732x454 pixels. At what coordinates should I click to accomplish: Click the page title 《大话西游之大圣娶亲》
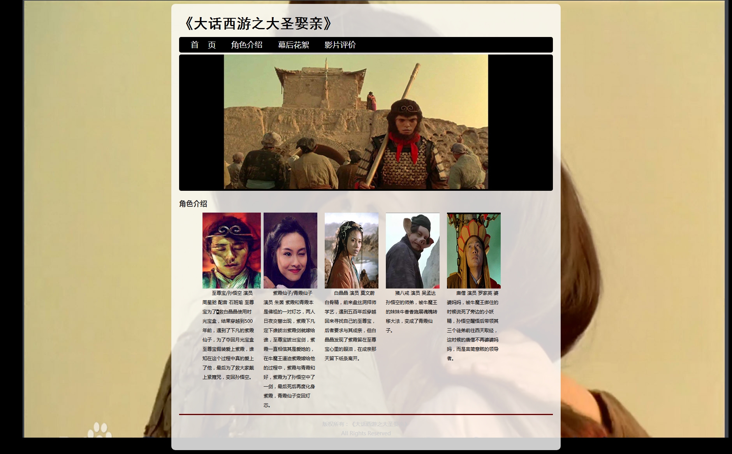click(258, 24)
